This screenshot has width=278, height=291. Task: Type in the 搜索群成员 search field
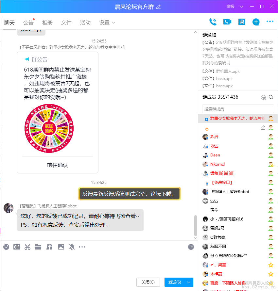click(x=238, y=108)
